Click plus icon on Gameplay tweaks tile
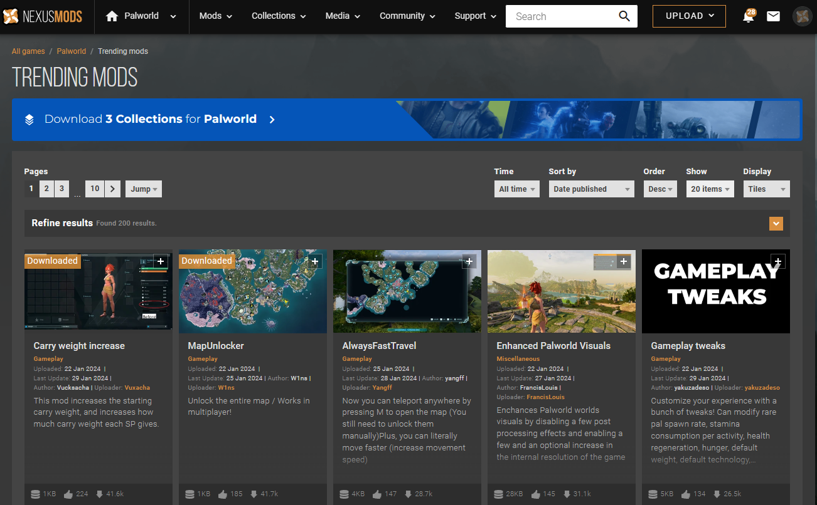The height and width of the screenshot is (505, 817). (778, 261)
